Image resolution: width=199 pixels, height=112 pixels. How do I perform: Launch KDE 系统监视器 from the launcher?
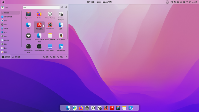[x=39, y=48]
